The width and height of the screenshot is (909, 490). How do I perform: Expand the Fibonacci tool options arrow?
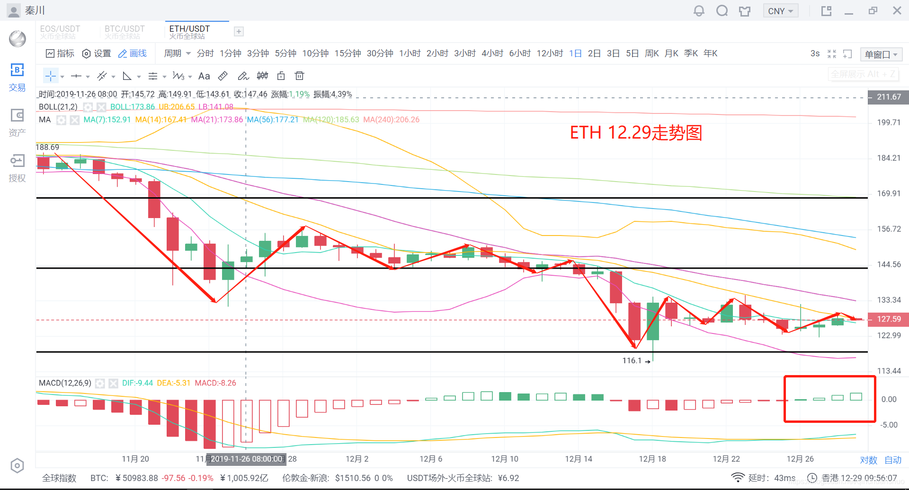[164, 77]
